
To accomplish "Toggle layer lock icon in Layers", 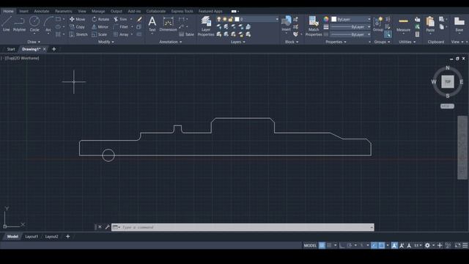I will coord(231,19).
